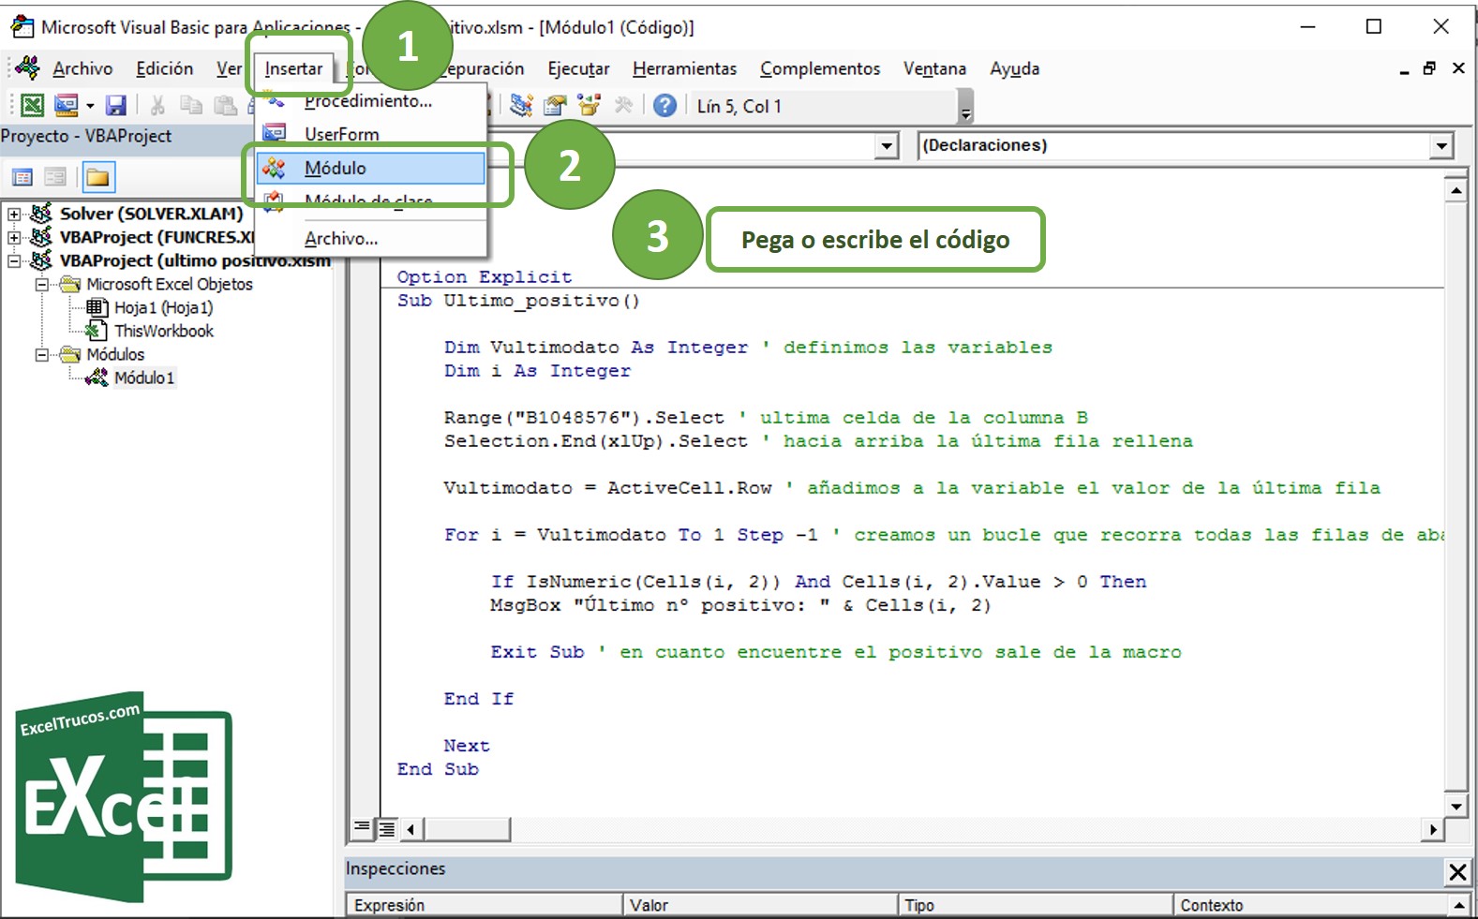Open ThisWorkbook in the project tree
The height and width of the screenshot is (919, 1478).
pos(163,331)
